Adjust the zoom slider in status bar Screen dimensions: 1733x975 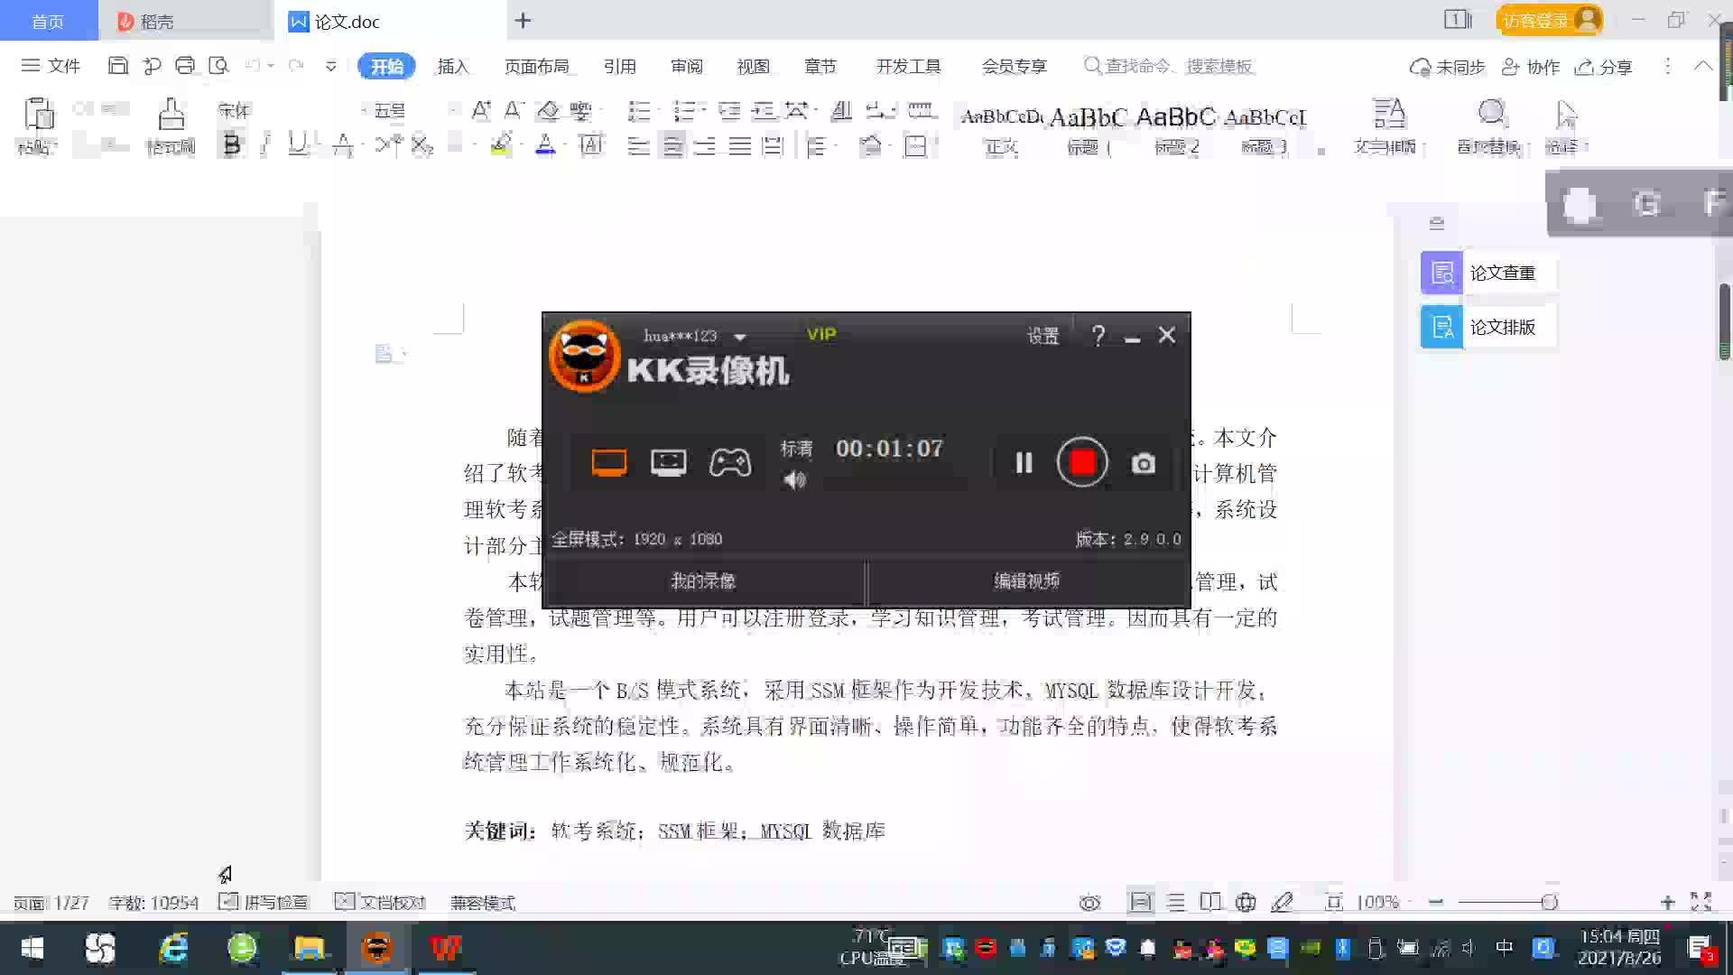[1549, 902]
